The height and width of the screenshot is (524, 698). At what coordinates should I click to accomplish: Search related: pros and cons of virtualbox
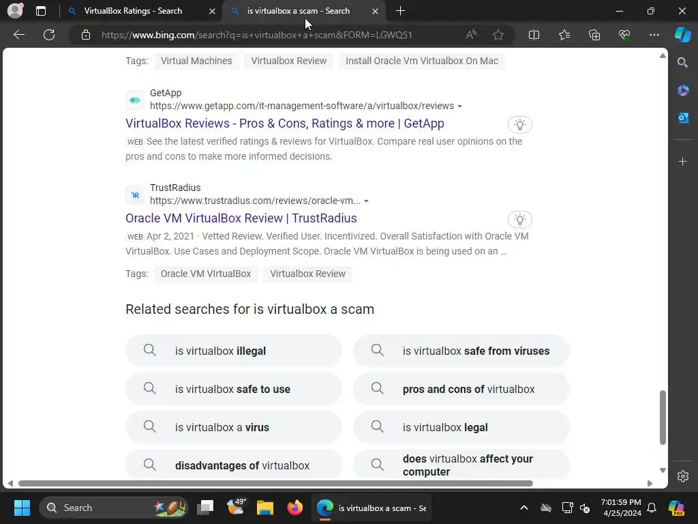[x=461, y=390]
